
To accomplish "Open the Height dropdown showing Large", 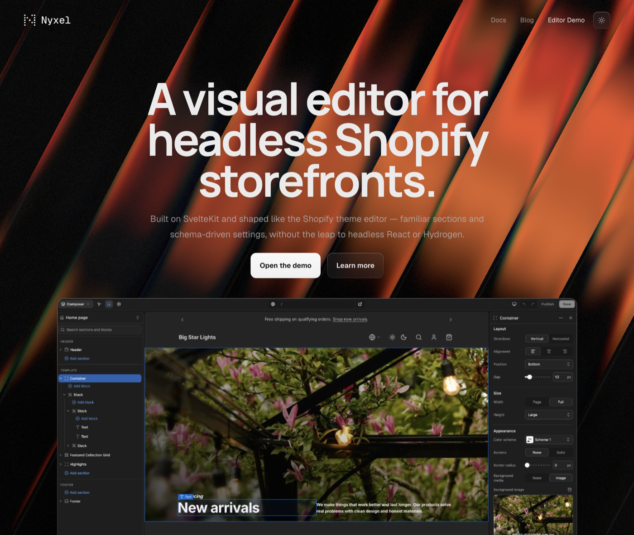I will 549,415.
